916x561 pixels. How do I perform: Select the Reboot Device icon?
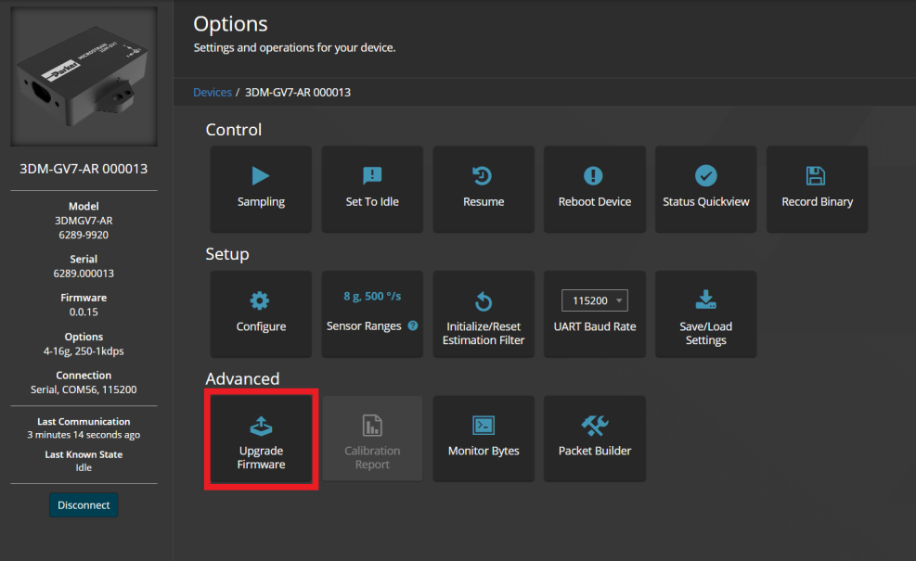click(x=594, y=176)
